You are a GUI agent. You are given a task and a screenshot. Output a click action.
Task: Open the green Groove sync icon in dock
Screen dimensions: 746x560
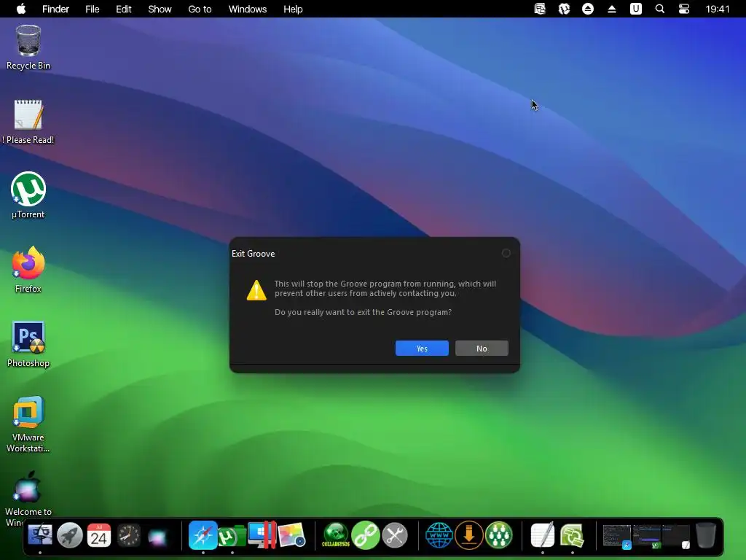pyautogui.click(x=573, y=536)
